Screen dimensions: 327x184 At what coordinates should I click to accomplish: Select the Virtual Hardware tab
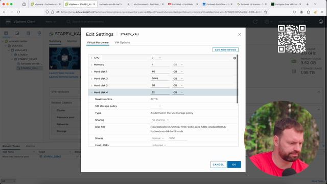point(98,42)
